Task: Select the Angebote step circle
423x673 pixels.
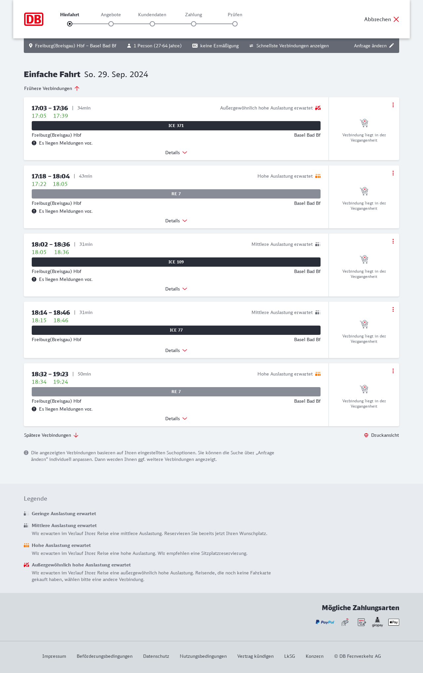Action: [x=111, y=24]
